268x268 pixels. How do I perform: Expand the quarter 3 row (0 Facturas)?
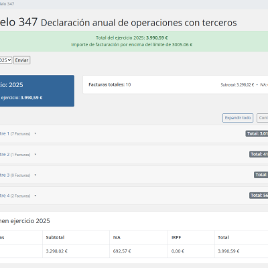pyautogui.click(x=134, y=175)
